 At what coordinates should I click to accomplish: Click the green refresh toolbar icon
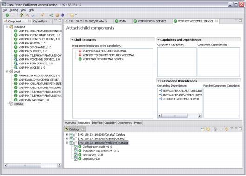coord(7,15)
